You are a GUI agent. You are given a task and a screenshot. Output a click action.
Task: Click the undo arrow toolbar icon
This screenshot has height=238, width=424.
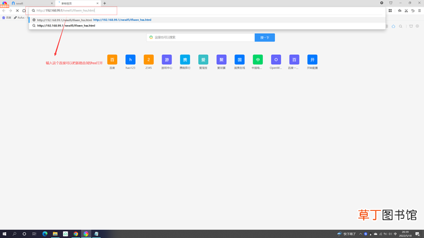click(413, 11)
